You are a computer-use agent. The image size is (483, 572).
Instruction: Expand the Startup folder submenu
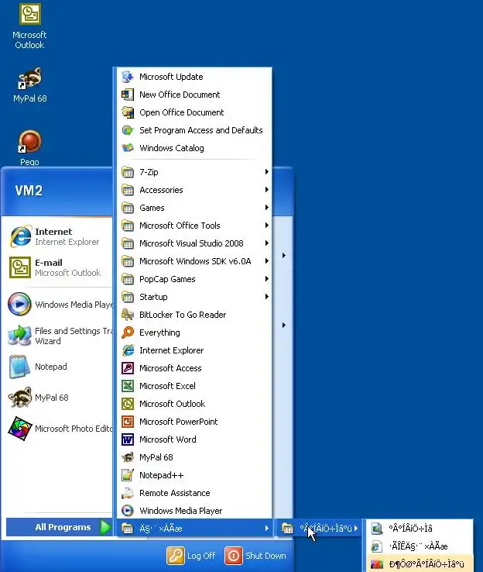coord(195,297)
